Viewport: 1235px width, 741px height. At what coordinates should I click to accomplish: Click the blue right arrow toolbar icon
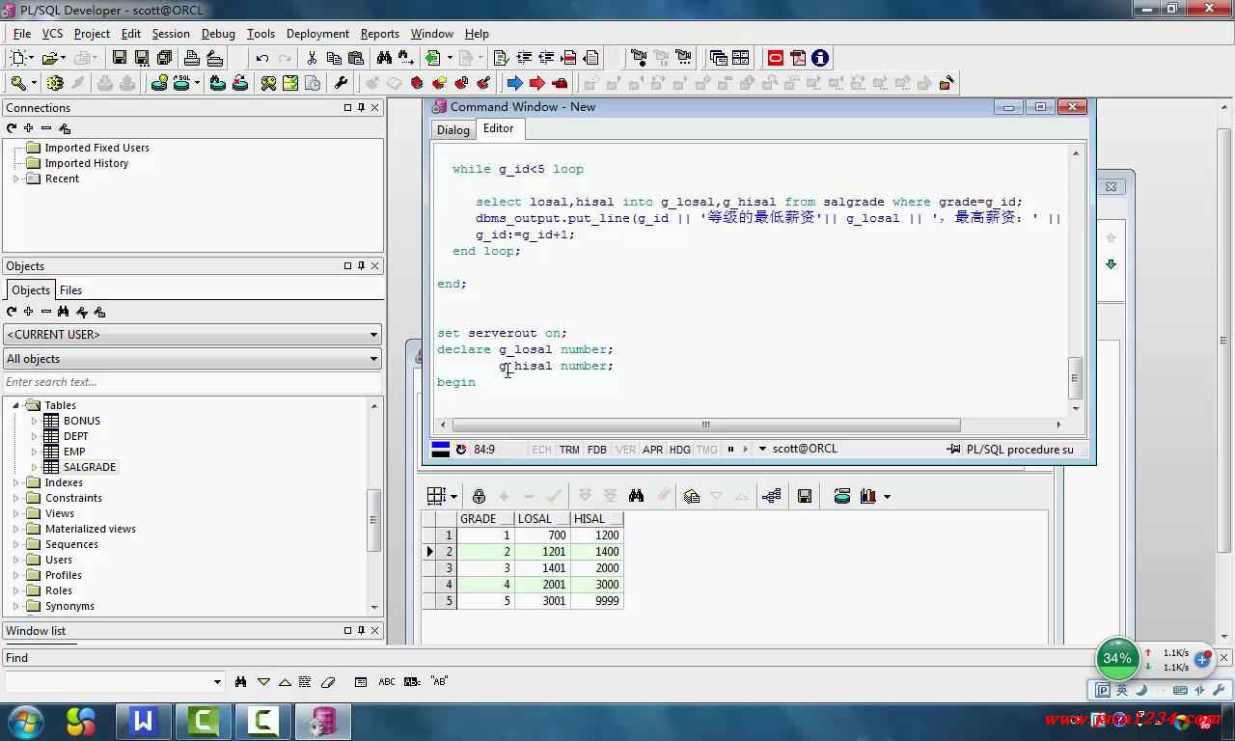(514, 83)
